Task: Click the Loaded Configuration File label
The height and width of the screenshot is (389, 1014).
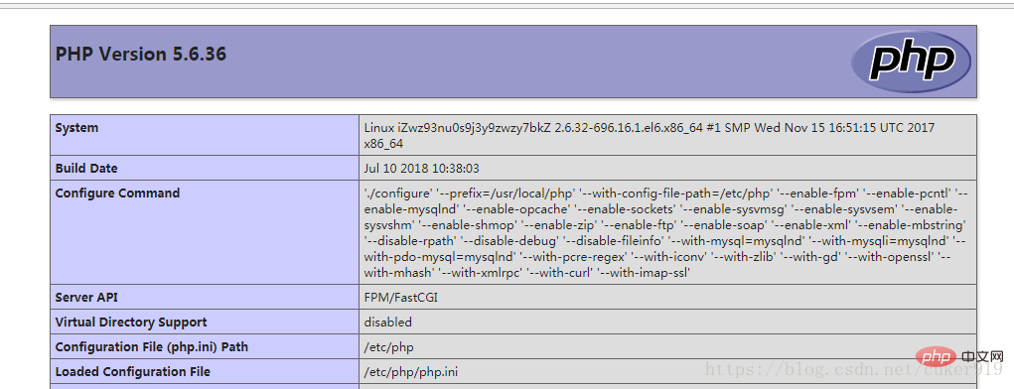Action: click(132, 371)
